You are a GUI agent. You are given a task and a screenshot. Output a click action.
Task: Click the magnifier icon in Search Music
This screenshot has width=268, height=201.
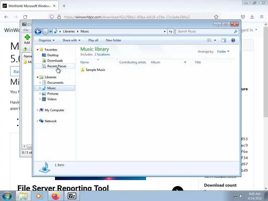click(x=236, y=31)
